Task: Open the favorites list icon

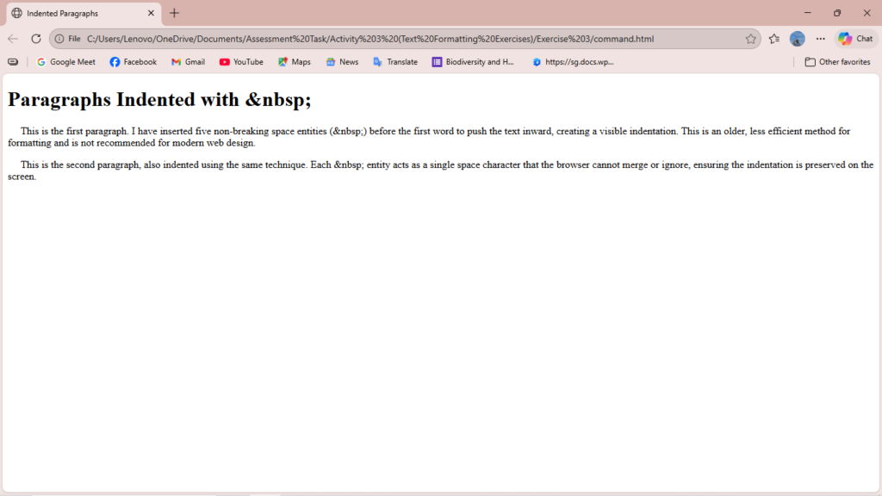Action: point(774,39)
